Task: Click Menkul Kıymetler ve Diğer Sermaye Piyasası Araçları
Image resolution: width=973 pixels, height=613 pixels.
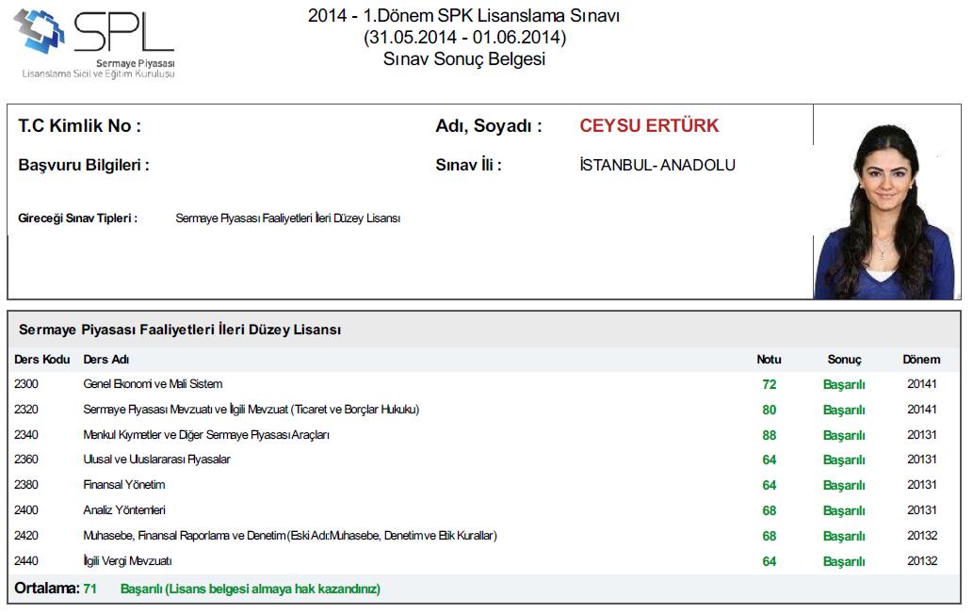Action: coord(206,435)
